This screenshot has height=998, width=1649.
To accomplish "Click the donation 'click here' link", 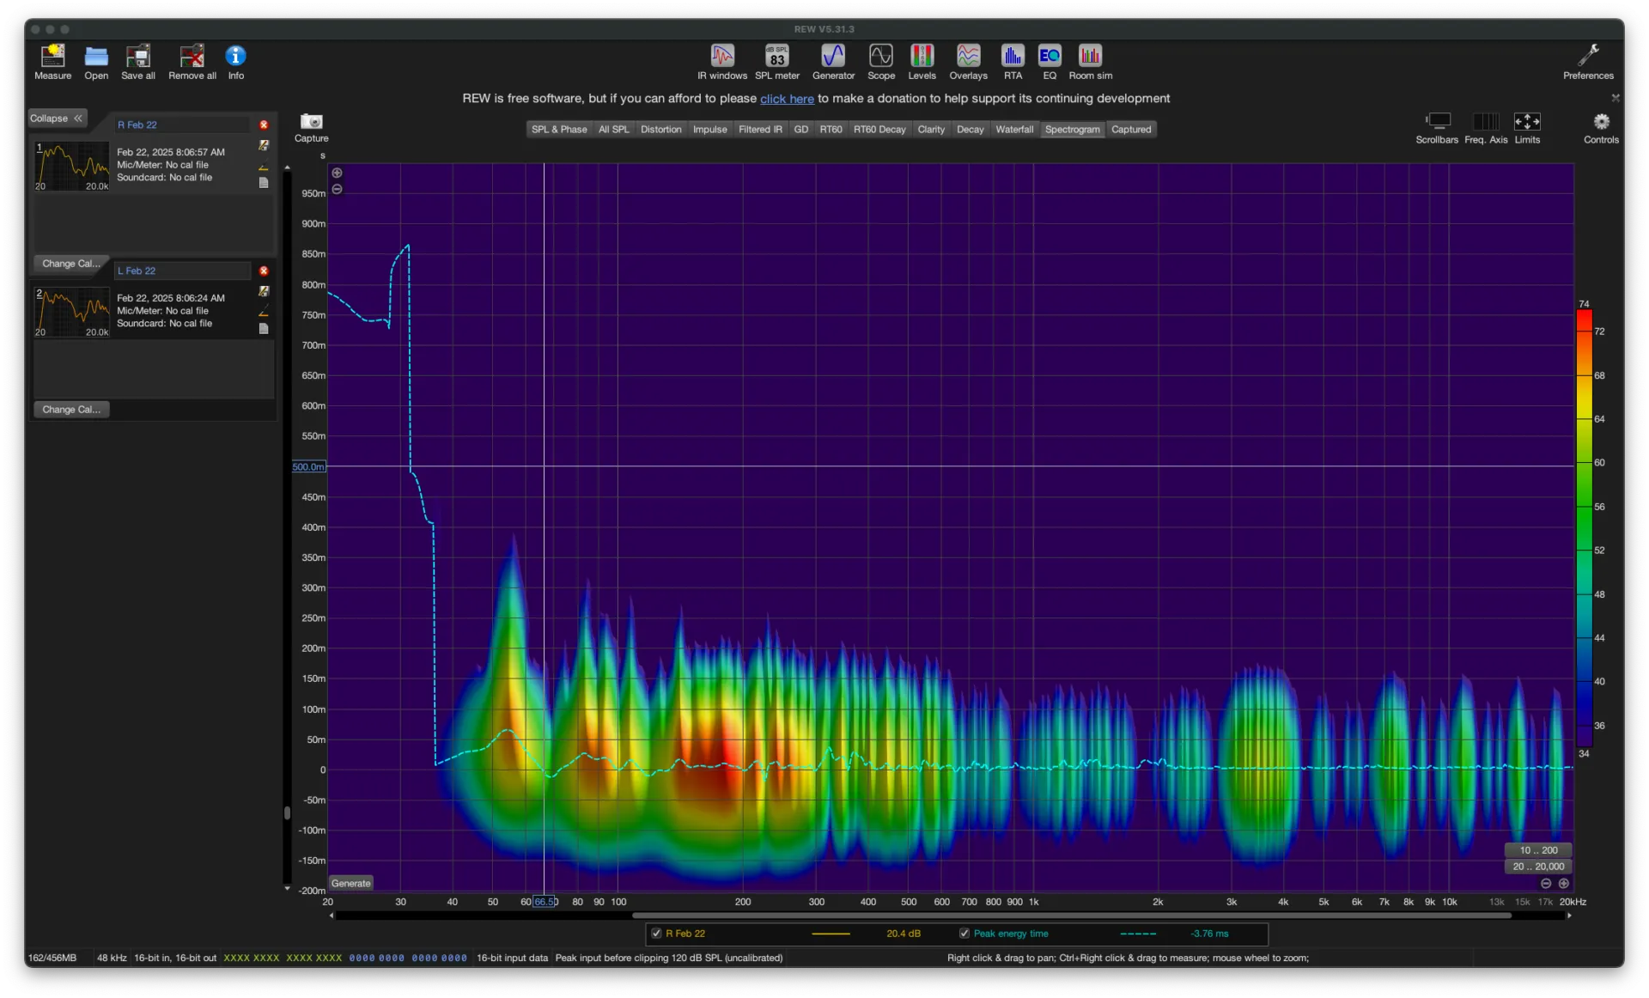I will [786, 99].
